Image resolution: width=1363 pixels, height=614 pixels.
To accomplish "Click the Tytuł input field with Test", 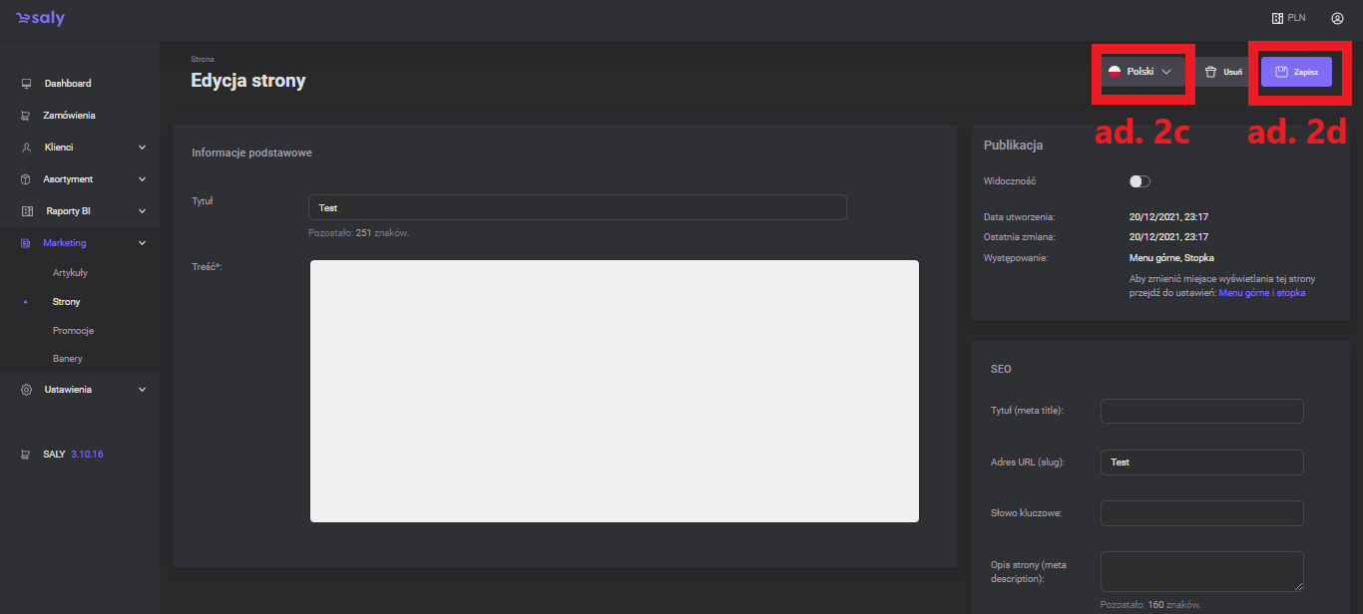I will click(x=577, y=207).
